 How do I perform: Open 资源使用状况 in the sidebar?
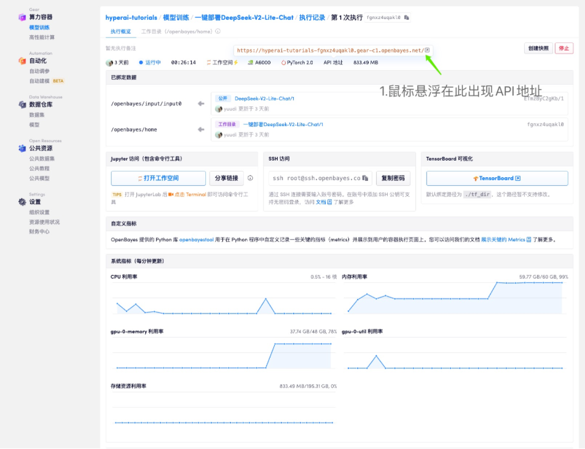(x=44, y=222)
